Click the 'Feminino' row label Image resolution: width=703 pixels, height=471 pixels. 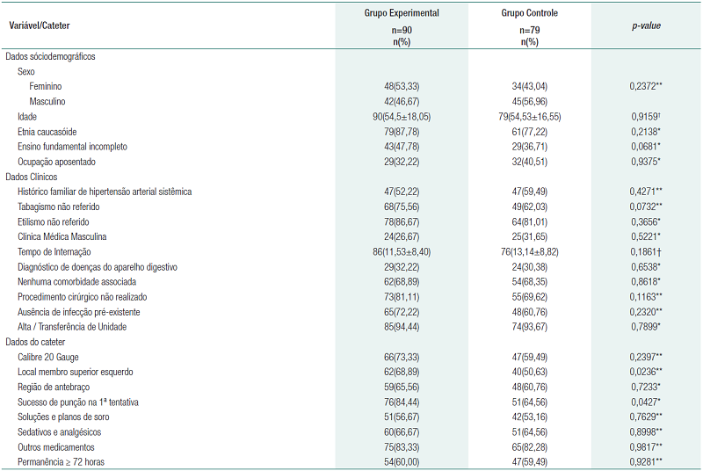(x=45, y=86)
